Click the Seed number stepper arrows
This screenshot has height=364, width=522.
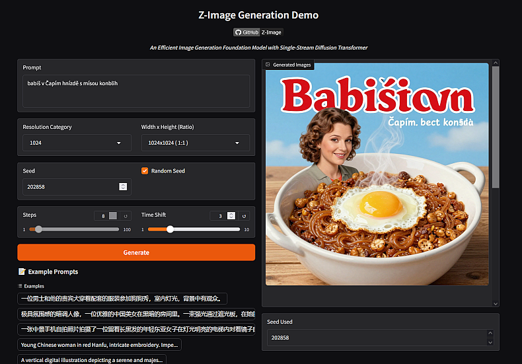click(123, 187)
